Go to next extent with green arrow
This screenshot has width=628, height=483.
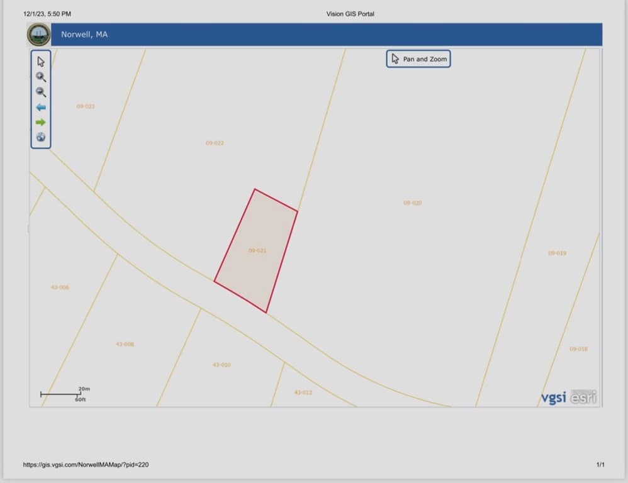coord(40,122)
